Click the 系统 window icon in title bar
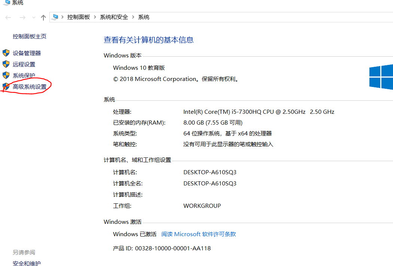This screenshot has width=393, height=266. (6, 3)
